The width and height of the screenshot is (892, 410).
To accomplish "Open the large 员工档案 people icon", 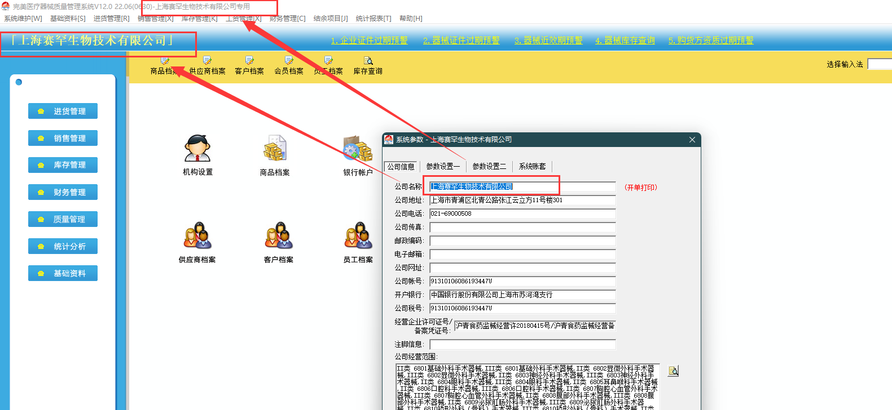I will click(358, 243).
